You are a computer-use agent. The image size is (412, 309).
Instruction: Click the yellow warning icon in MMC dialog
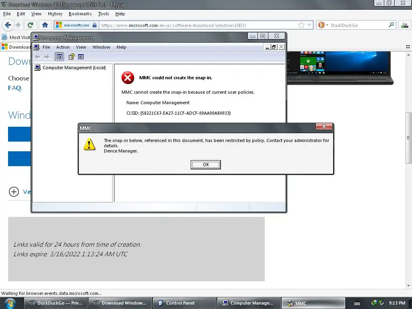89,144
